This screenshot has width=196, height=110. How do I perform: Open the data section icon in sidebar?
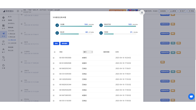tap(4, 17)
